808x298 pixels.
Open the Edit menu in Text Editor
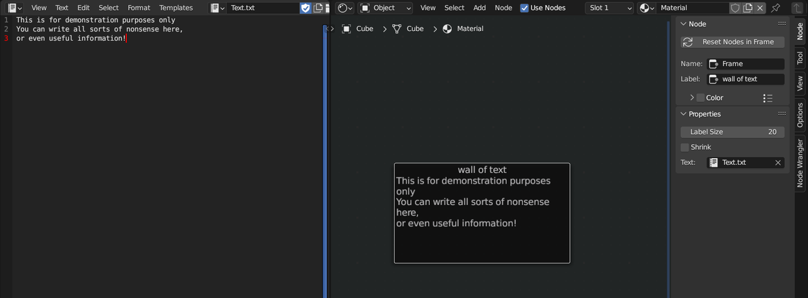83,8
